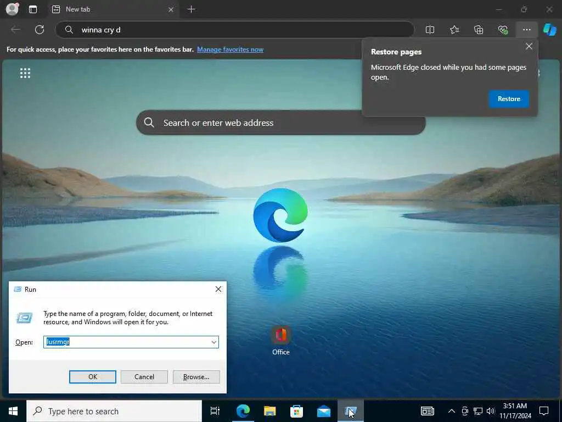Open the Action Center notifications icon

(x=544, y=411)
